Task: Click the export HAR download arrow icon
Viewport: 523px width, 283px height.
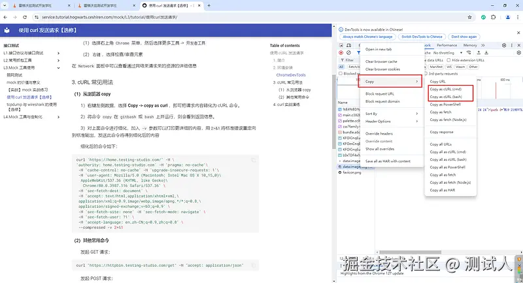Action: (486, 53)
